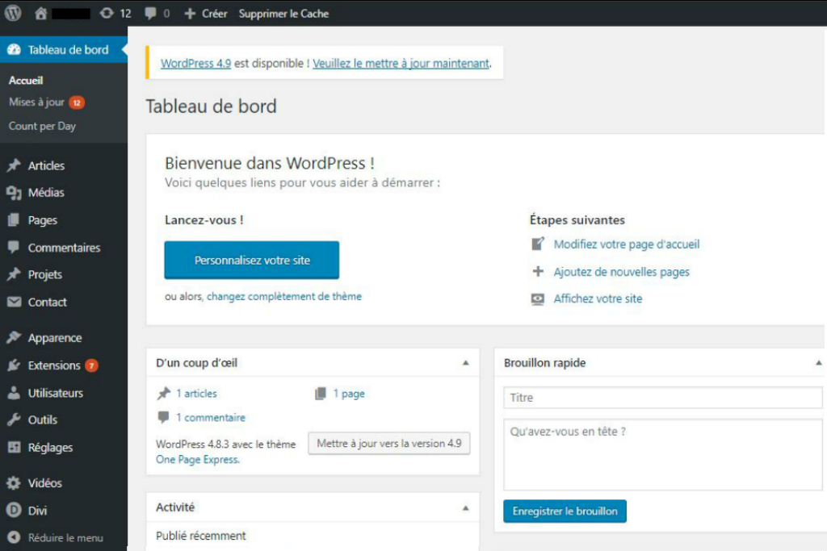
Task: Click changez complètement de thème link
Action: point(284,297)
